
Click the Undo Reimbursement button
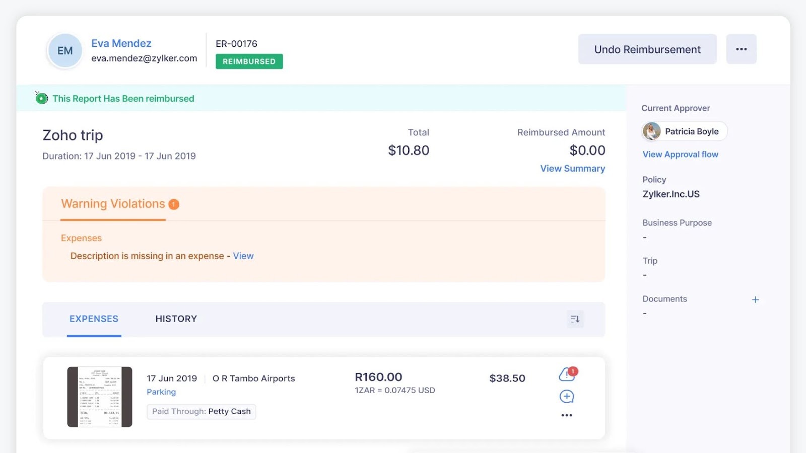coord(647,49)
